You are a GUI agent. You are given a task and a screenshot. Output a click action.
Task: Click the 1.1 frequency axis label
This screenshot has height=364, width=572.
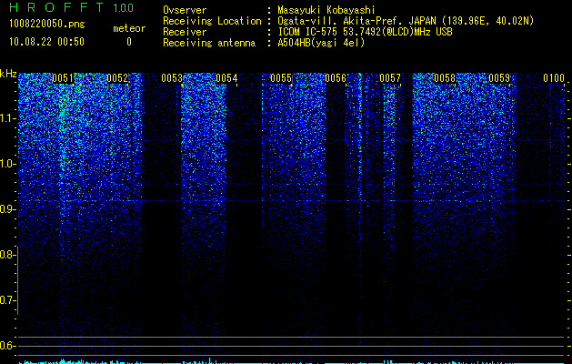coord(8,118)
